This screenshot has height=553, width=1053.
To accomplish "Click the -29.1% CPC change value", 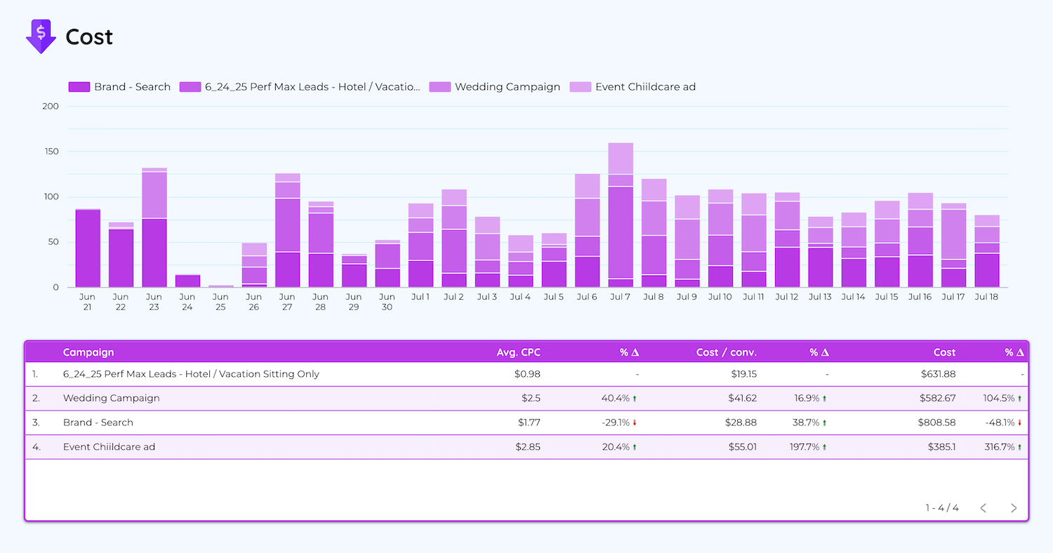I will (614, 422).
